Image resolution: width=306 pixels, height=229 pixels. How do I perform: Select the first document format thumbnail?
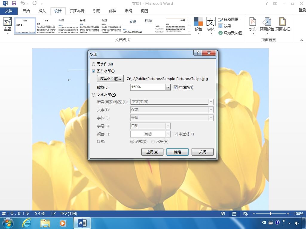point(25,26)
